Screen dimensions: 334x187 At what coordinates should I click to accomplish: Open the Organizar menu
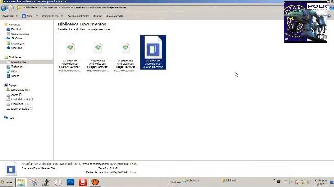pyautogui.click(x=10, y=16)
